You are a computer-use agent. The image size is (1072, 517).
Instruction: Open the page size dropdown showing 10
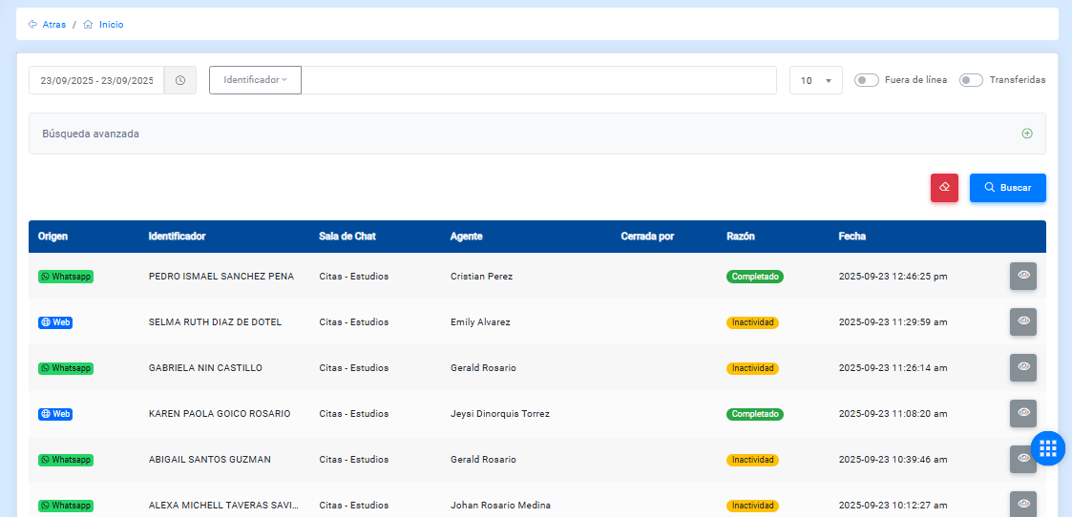point(815,81)
